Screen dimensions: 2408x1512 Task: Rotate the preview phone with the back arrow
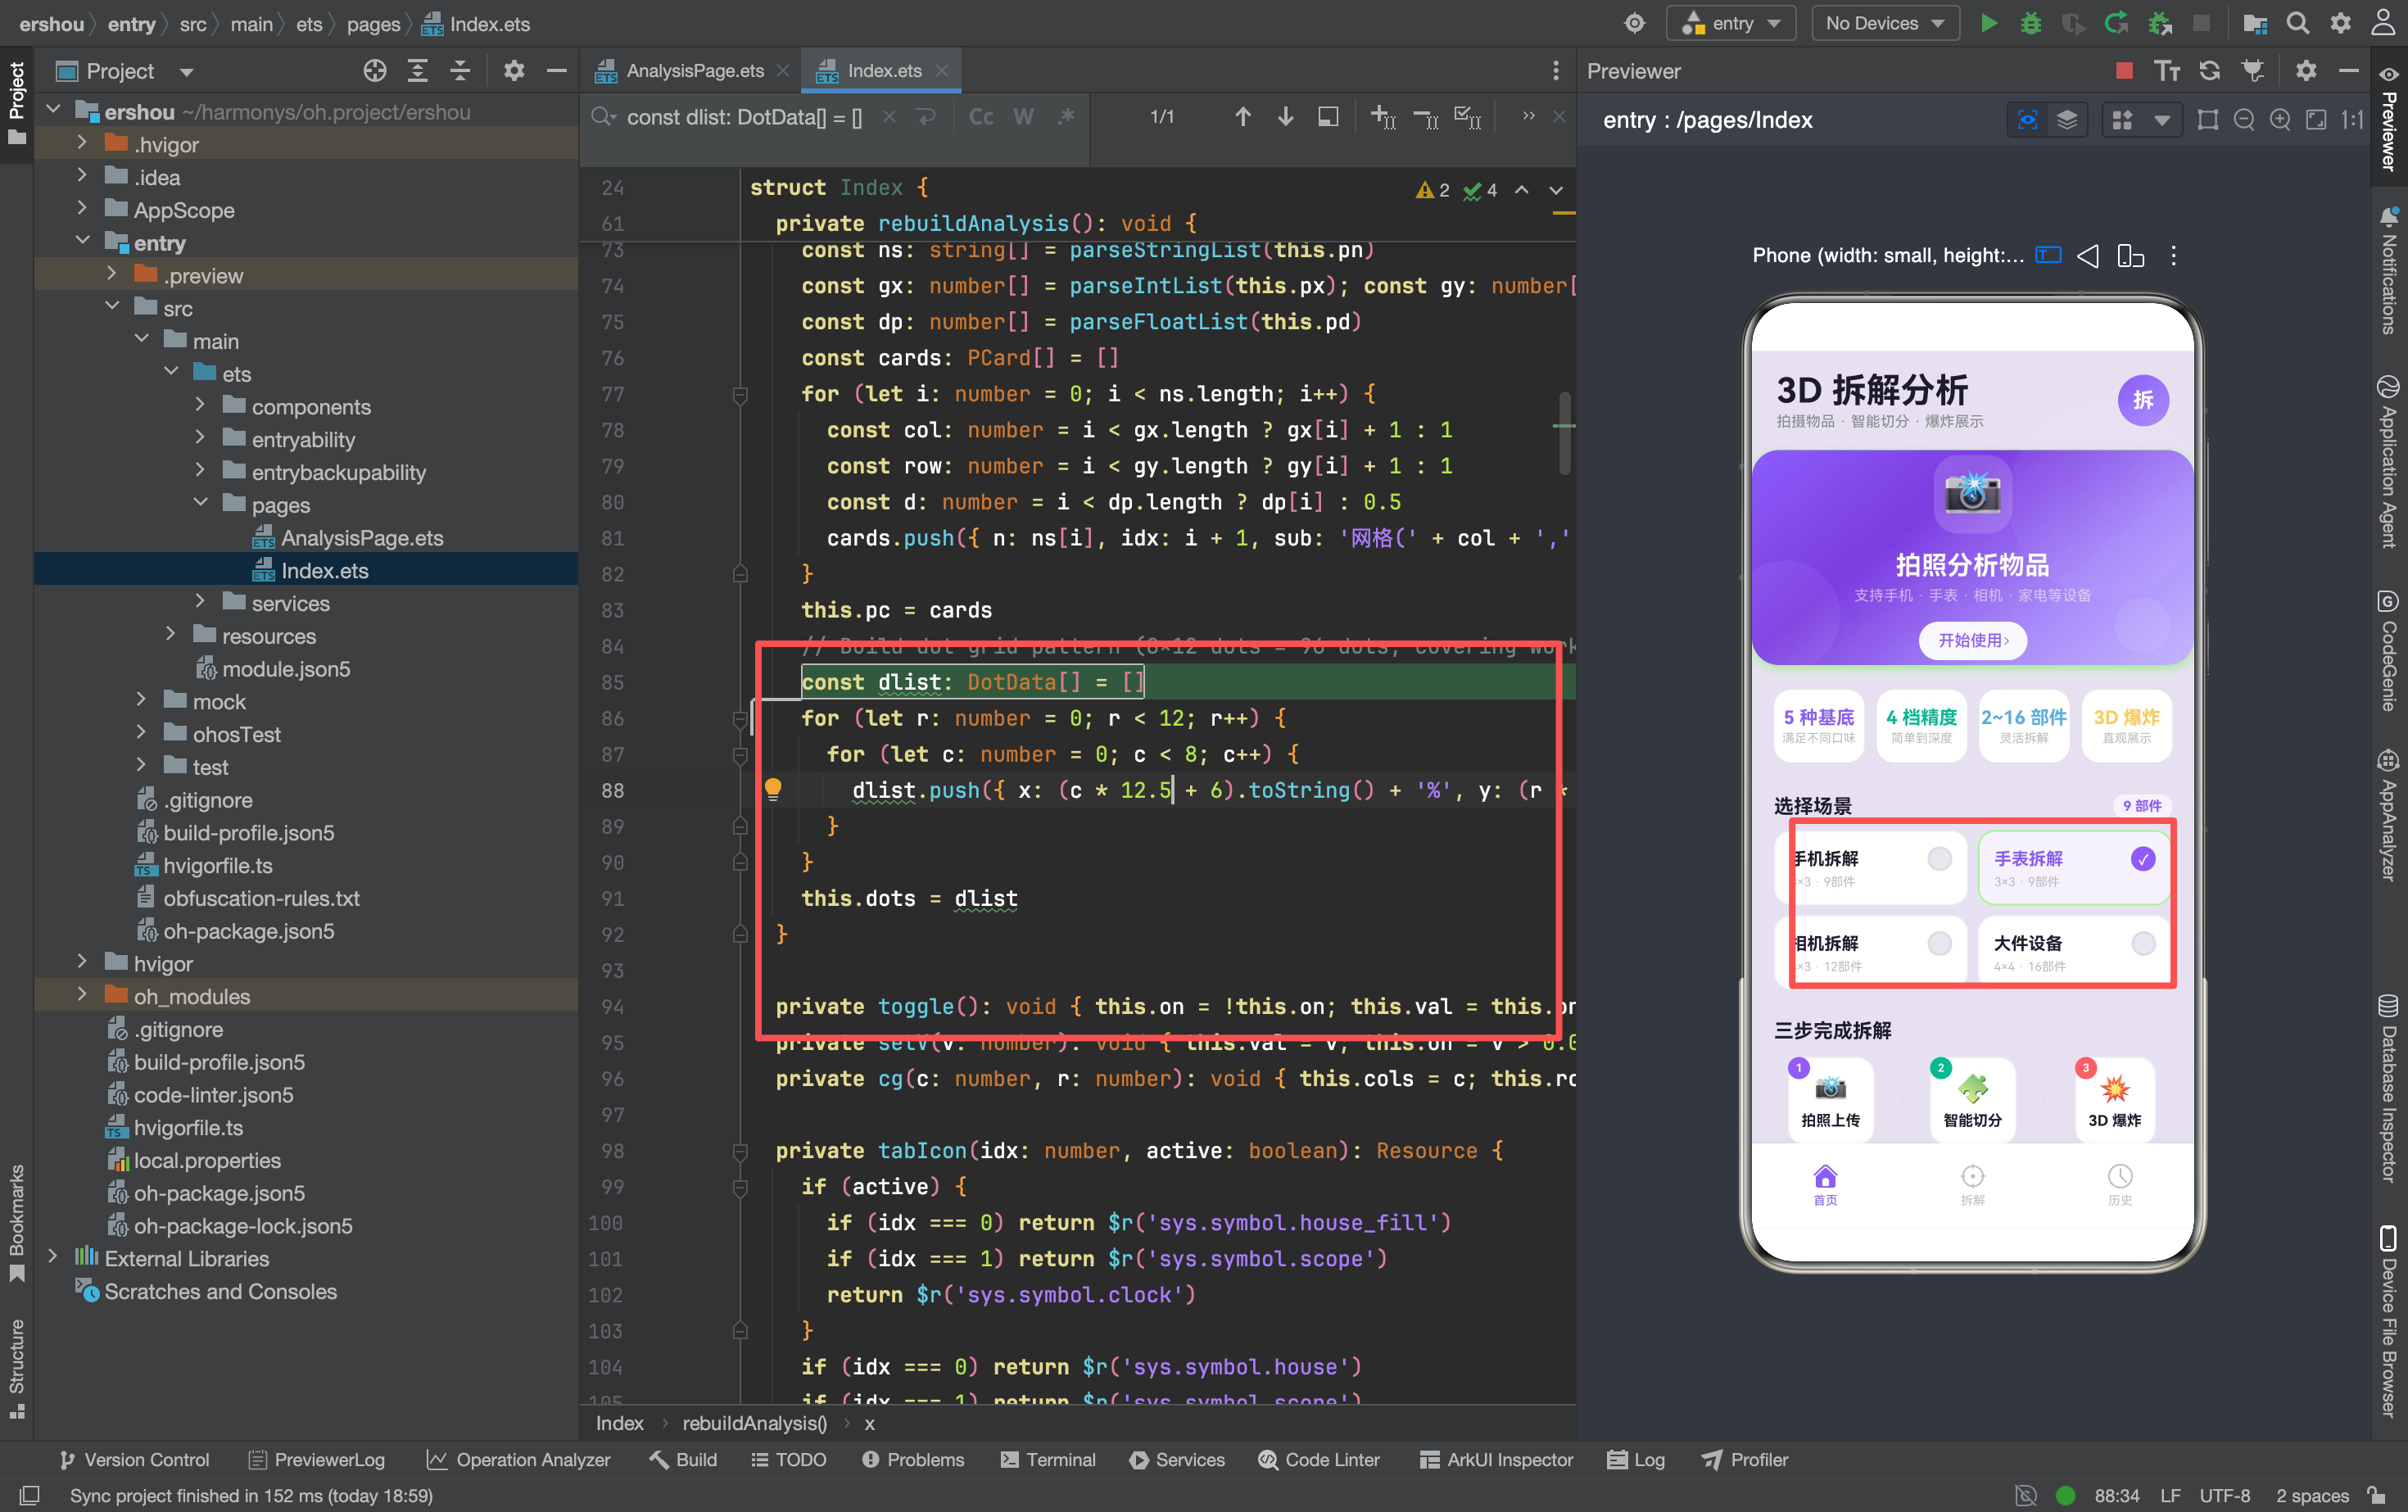(2087, 256)
